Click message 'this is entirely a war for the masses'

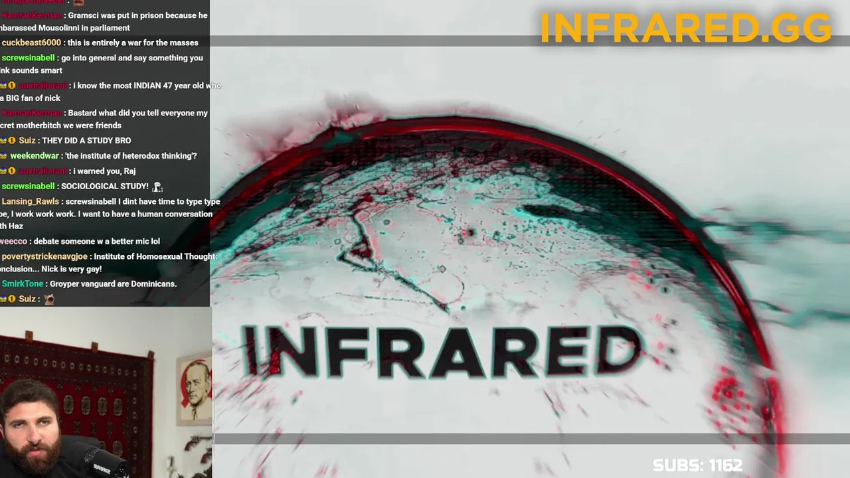click(x=133, y=42)
